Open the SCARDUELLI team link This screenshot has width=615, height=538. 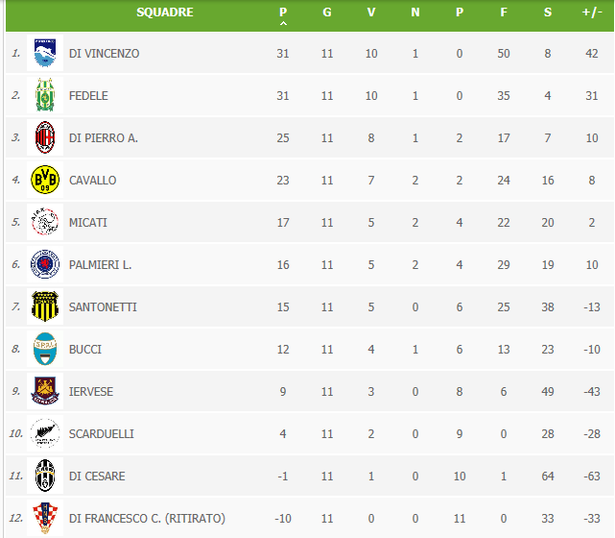(x=101, y=434)
